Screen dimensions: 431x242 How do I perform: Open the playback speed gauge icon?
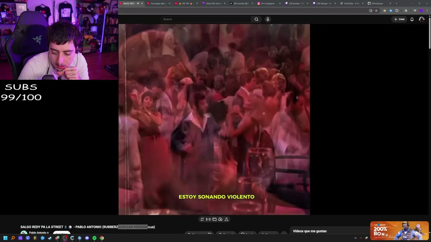220,219
